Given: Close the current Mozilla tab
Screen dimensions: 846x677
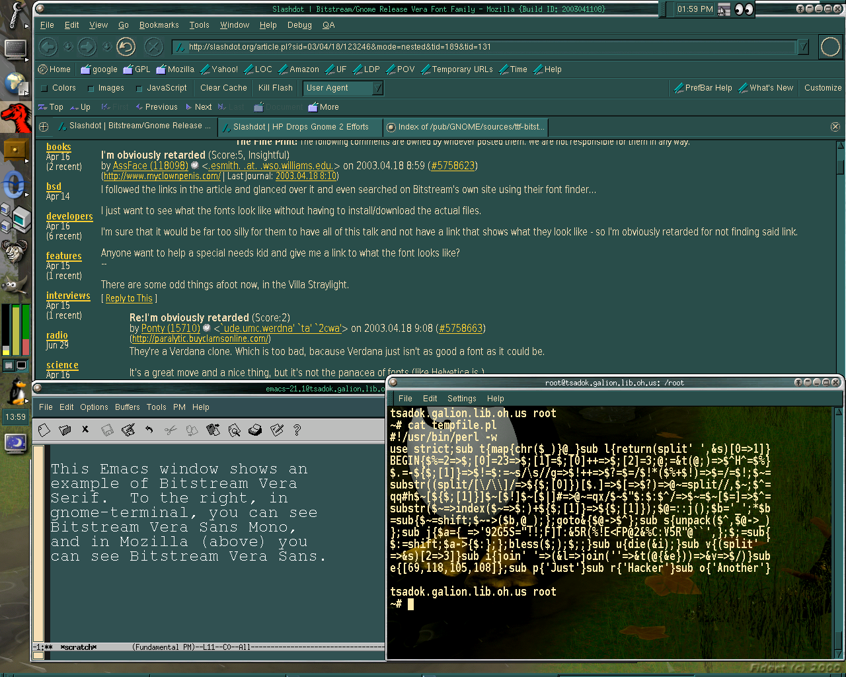Looking at the screenshot, I should (x=835, y=127).
